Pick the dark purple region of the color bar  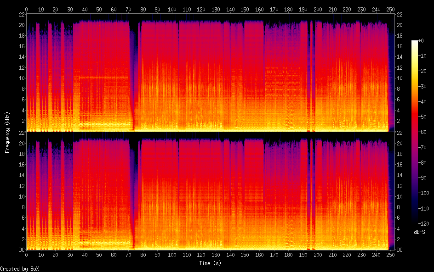pyautogui.click(x=415, y=193)
